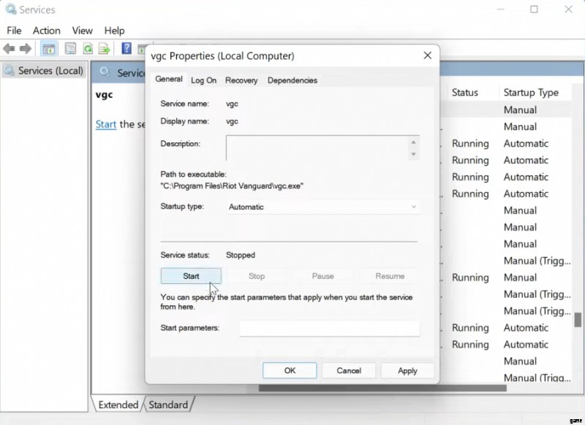Click the Start parameters text field
The width and height of the screenshot is (585, 425).
click(329, 329)
